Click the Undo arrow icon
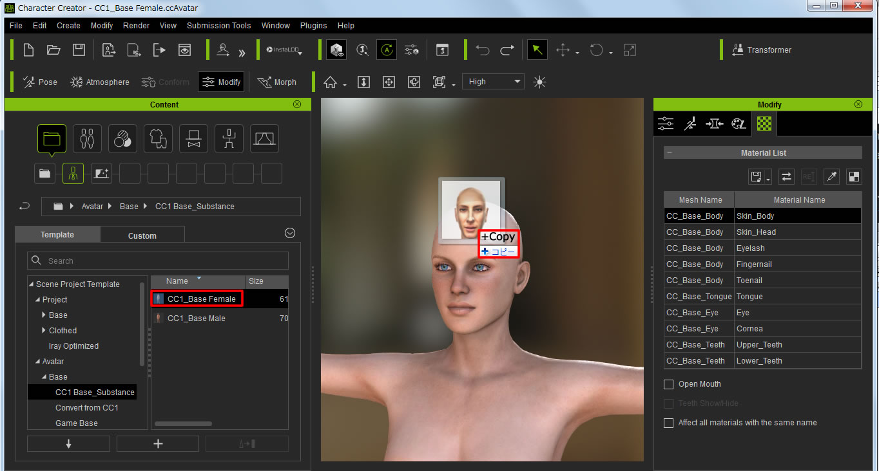This screenshot has height=471, width=879. [x=483, y=50]
